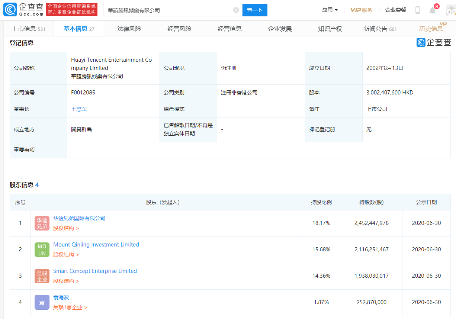The height and width of the screenshot is (319, 456).
Task: Click the founding date 2002年8月13日
Action: 385,68
